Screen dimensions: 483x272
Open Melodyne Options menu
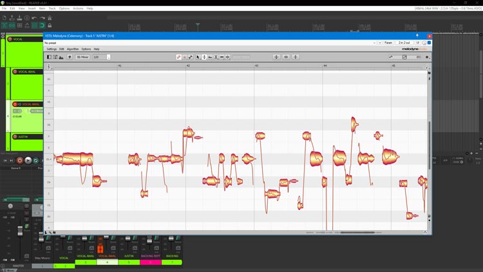86,49
